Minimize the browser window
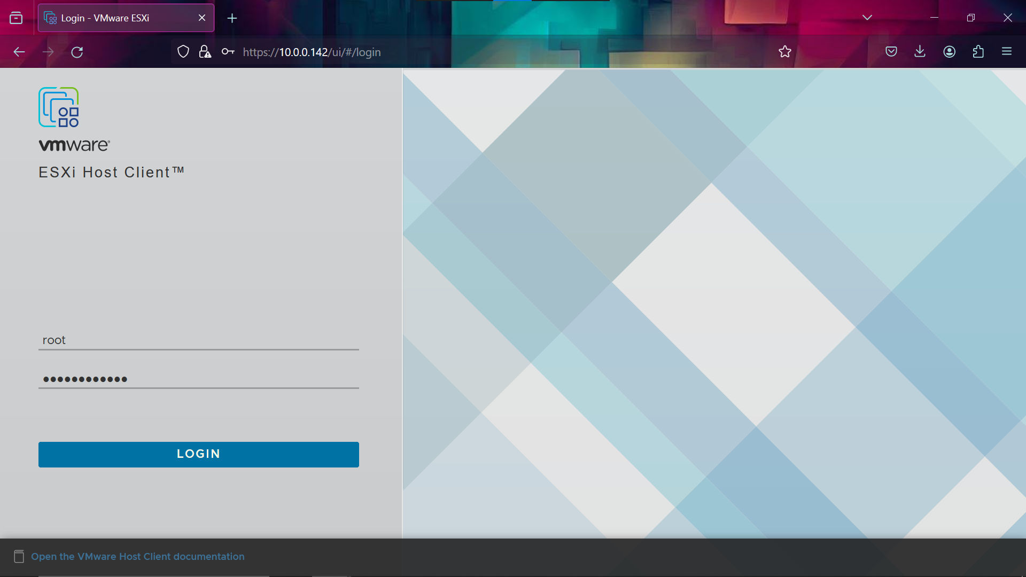1026x577 pixels. click(934, 18)
